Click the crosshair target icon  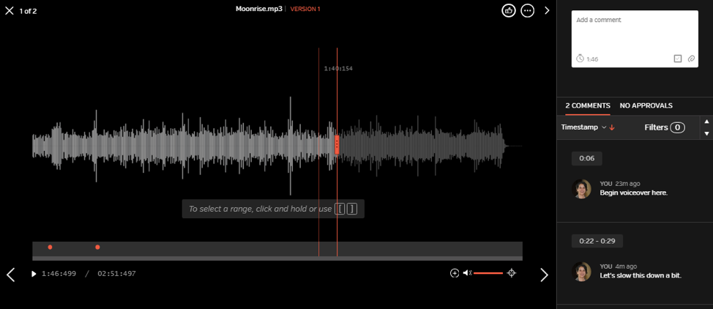click(512, 273)
